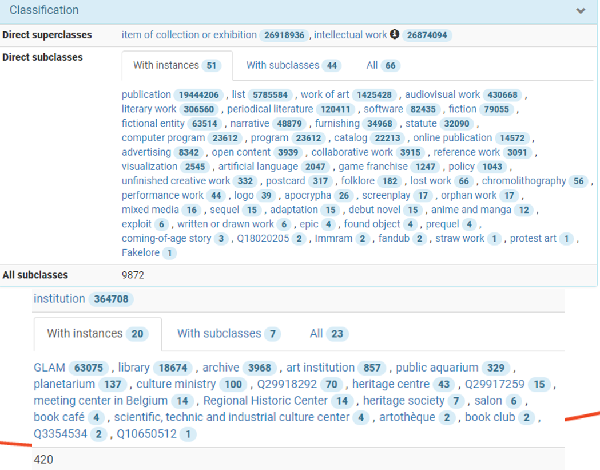The image size is (600, 470).
Task: Open the public aquarium link
Action: (x=437, y=368)
